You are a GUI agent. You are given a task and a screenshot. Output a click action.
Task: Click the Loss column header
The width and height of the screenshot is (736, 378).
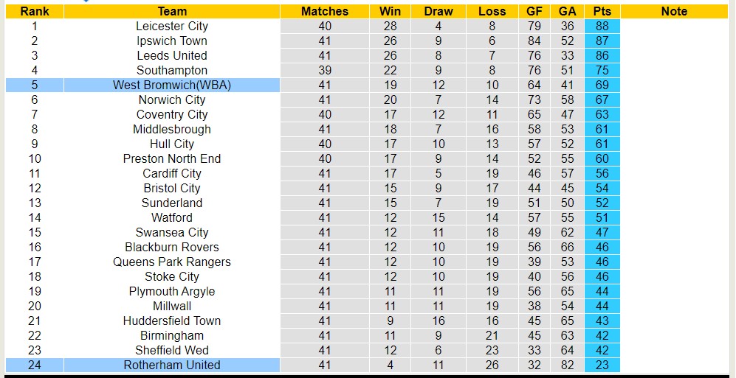click(492, 11)
